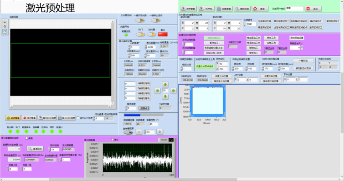Select the hand pan tool beside video
The image size is (344, 181).
click(5, 27)
